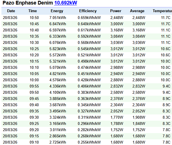Select the 10:05 time cell

point(34,74)
